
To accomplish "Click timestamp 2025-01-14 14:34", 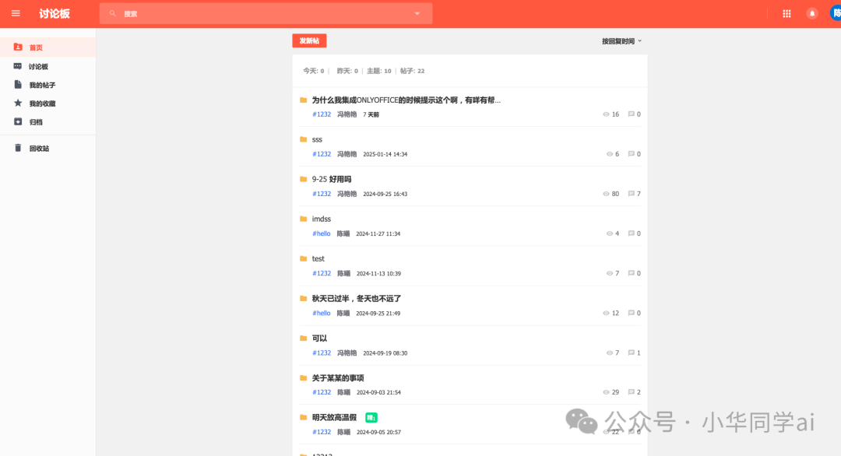I will [385, 154].
